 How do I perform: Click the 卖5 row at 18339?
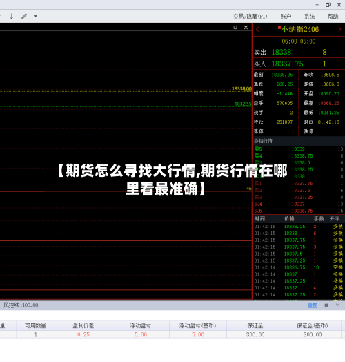299,149
